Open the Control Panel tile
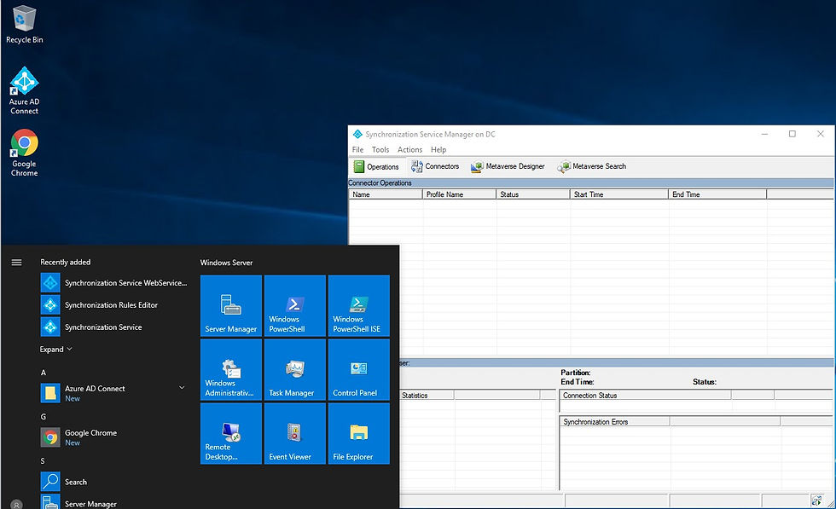836x509 pixels. [x=359, y=370]
